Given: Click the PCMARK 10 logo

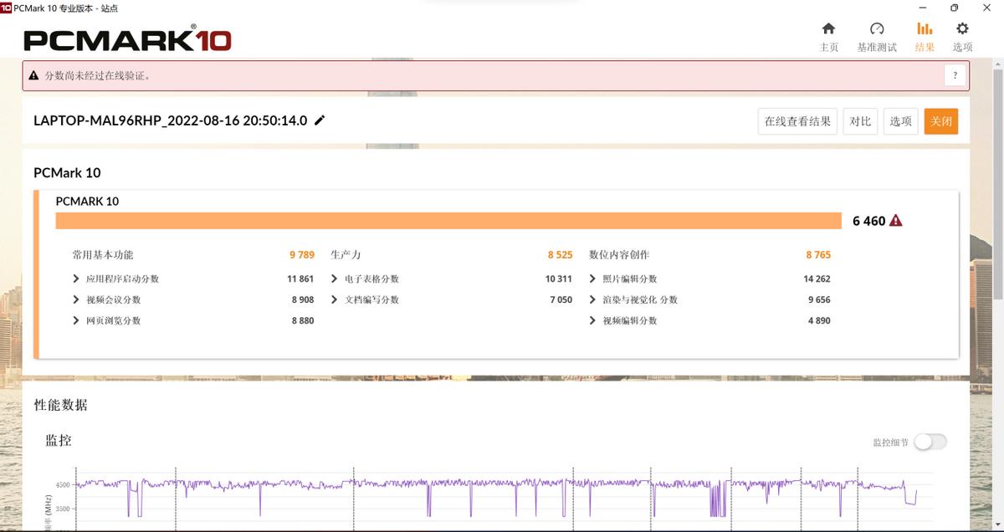Looking at the screenshot, I should [x=127, y=38].
